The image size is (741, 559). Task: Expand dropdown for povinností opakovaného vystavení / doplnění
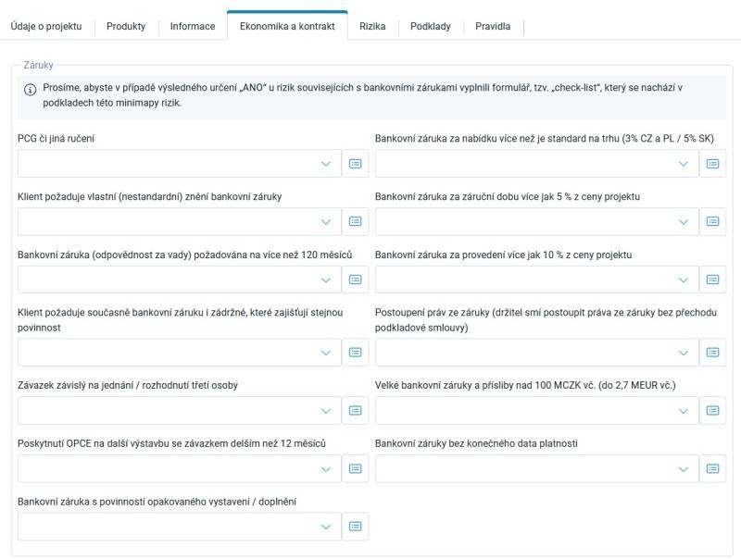179,527
